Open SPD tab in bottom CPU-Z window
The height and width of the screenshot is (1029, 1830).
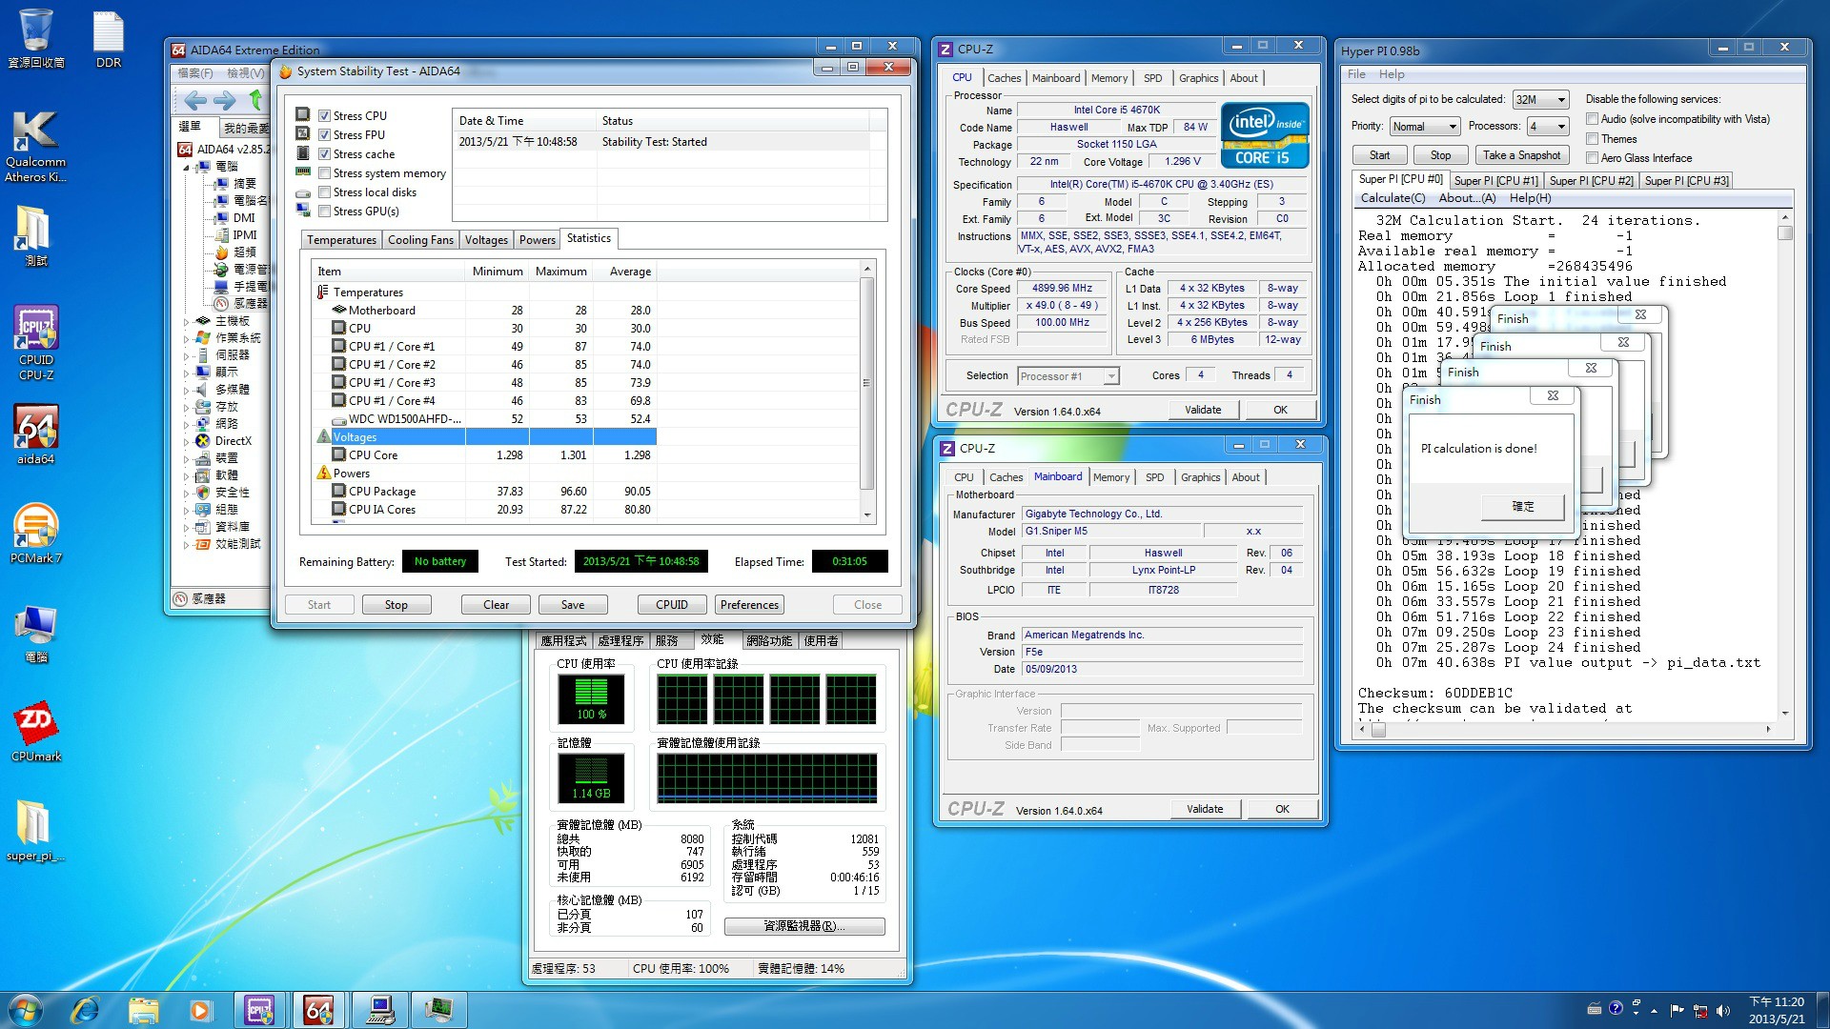(1154, 477)
